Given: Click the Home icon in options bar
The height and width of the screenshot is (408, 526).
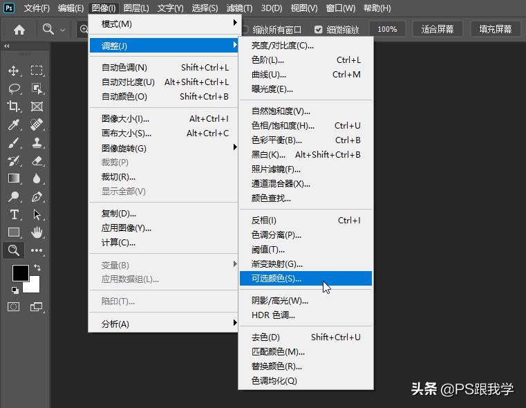Looking at the screenshot, I should 19,30.
